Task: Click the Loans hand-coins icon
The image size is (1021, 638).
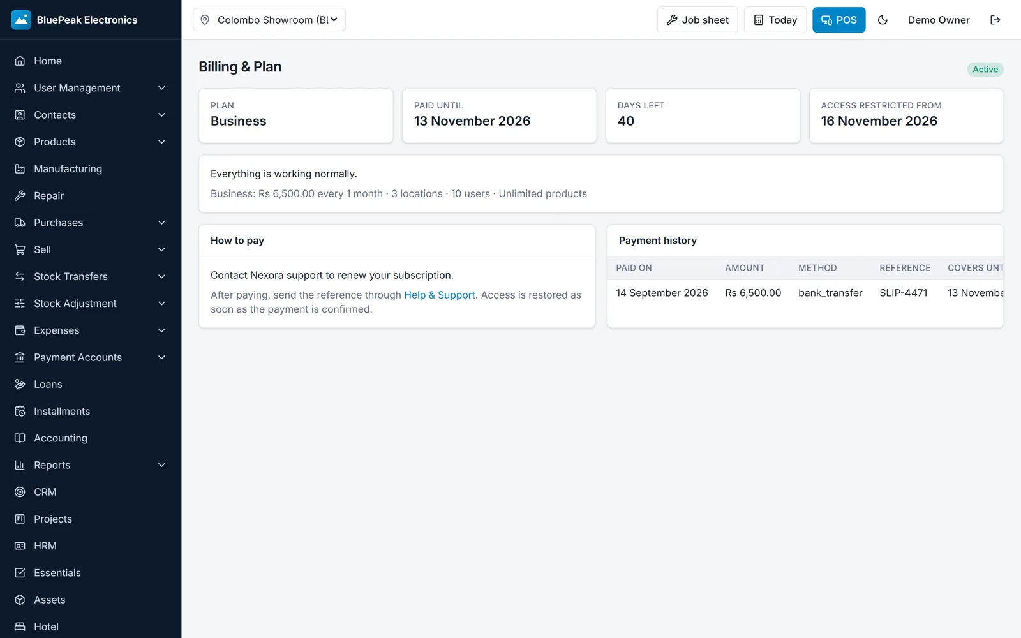Action: click(20, 384)
